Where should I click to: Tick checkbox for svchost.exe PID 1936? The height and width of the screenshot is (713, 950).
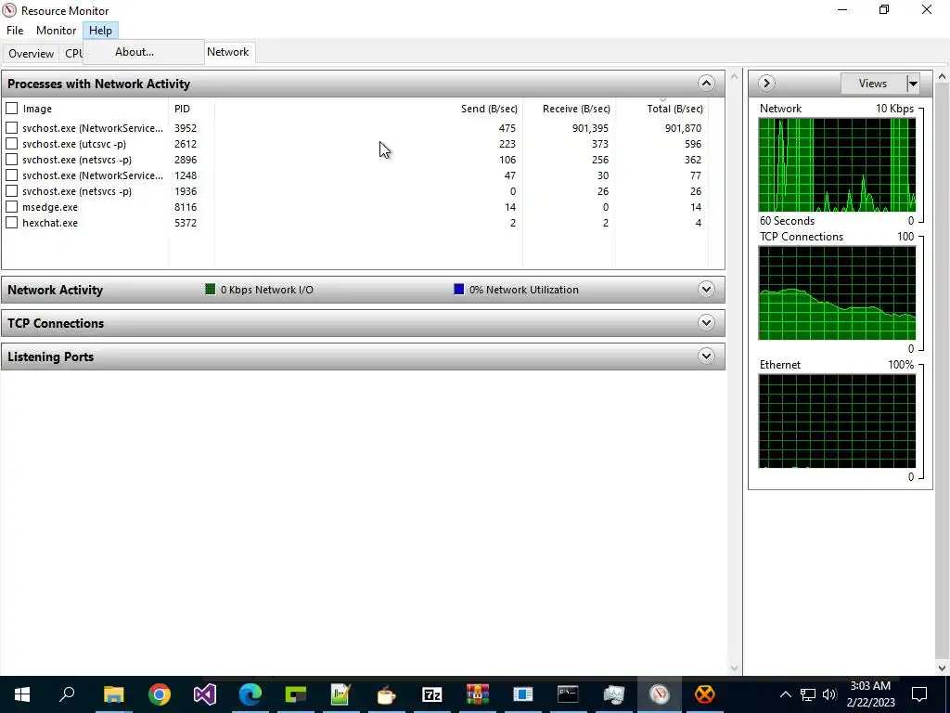[x=11, y=191]
